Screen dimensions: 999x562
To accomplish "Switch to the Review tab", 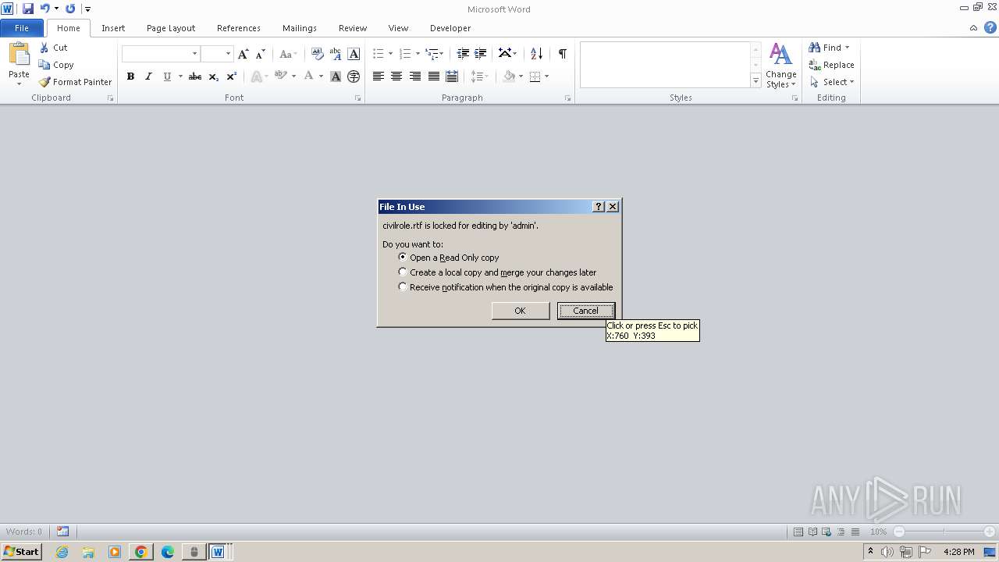I will [353, 28].
